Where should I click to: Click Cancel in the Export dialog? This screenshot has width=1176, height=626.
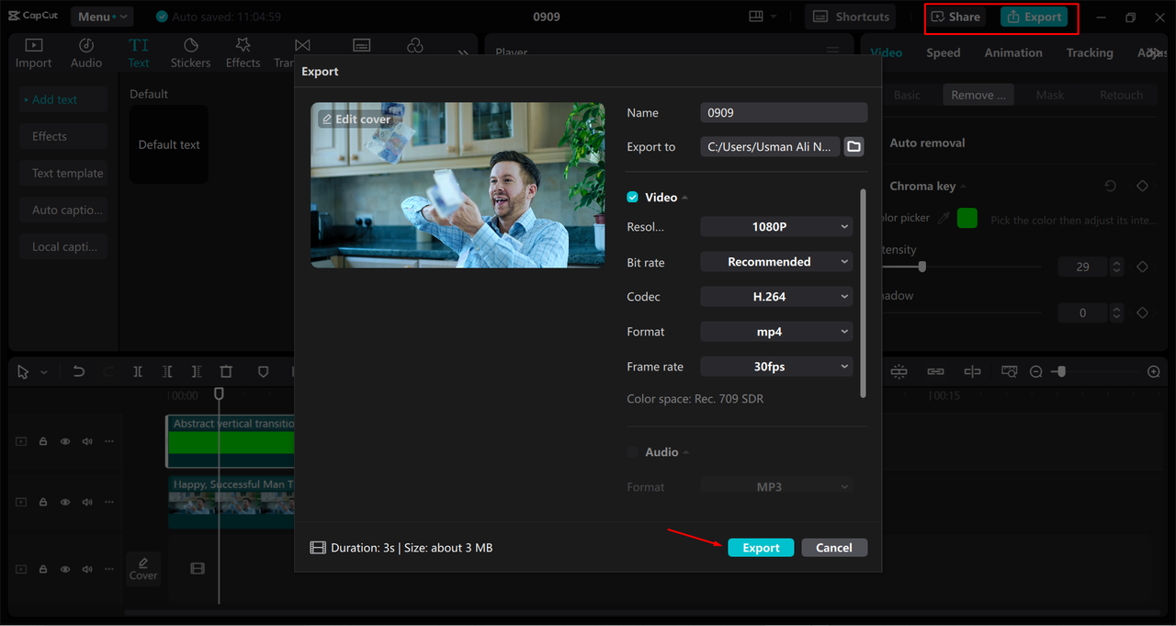(834, 547)
